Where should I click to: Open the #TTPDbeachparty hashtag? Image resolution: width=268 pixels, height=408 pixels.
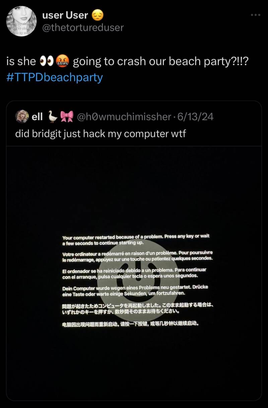click(x=55, y=78)
